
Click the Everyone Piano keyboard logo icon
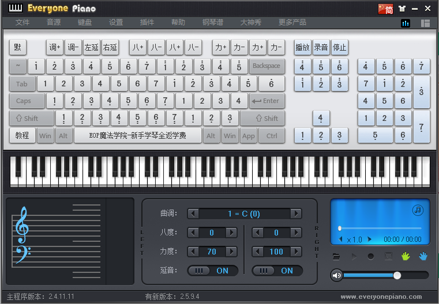pos(16,8)
